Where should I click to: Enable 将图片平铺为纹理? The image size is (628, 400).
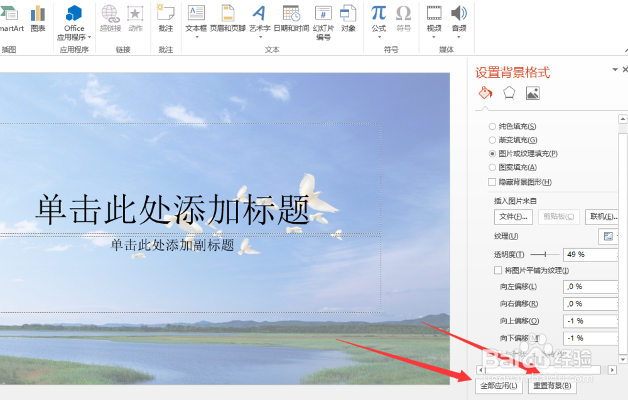[498, 270]
